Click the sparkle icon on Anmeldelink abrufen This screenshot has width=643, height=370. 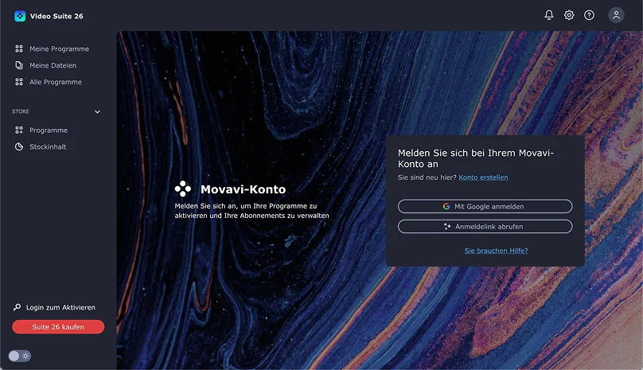coord(447,227)
